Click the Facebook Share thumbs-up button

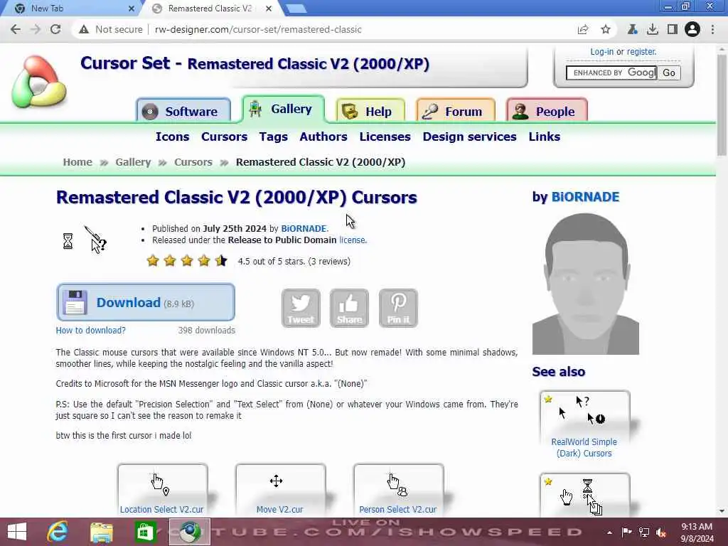coord(349,308)
